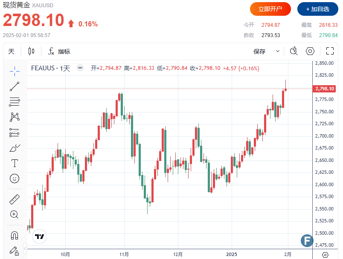Click the 加自选 button
This screenshot has height=259, width=343.
point(317,9)
